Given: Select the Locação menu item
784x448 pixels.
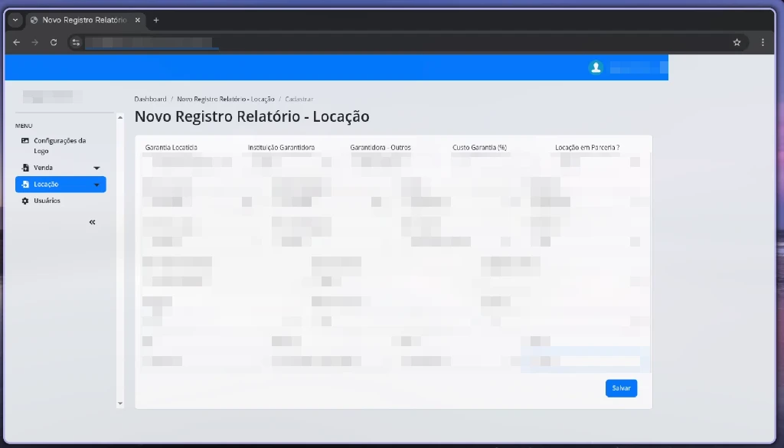Looking at the screenshot, I should pos(60,185).
